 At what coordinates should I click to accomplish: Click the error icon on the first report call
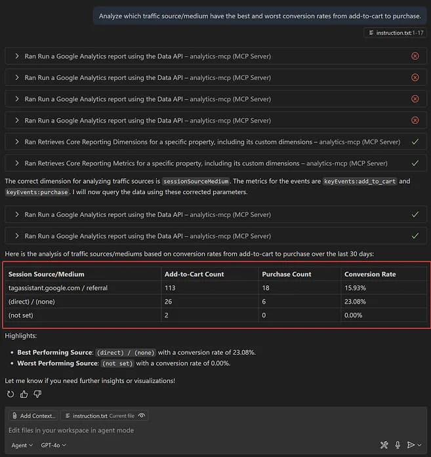(415, 56)
